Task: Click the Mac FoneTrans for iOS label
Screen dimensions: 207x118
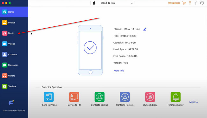Action: click(14, 110)
